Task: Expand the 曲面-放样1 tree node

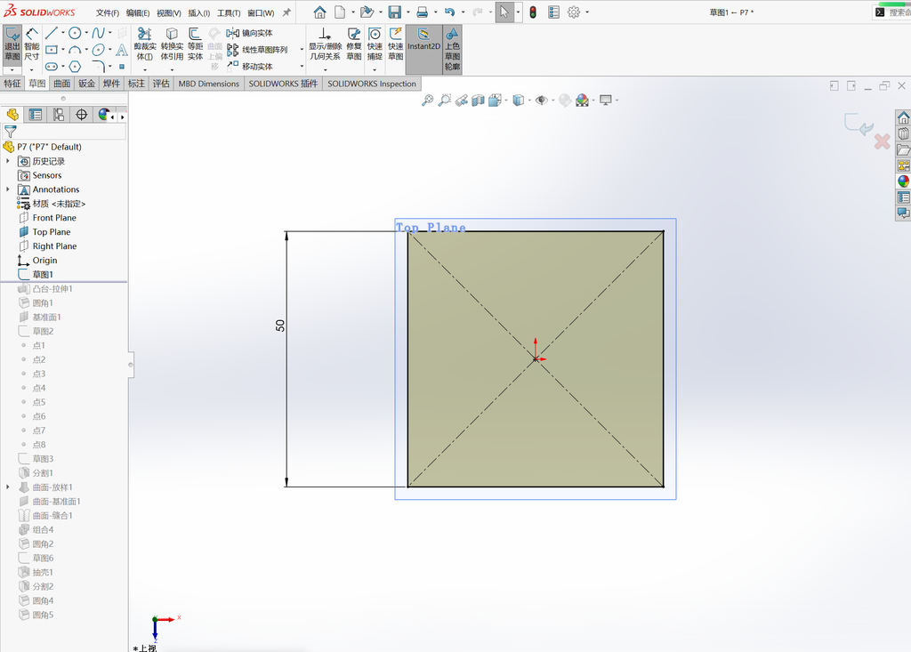Action: (x=7, y=487)
